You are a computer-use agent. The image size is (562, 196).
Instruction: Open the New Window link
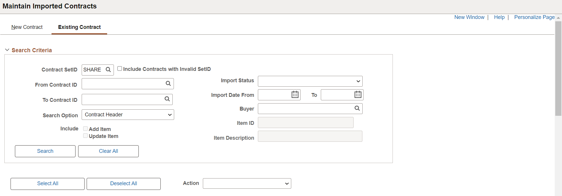click(x=469, y=17)
